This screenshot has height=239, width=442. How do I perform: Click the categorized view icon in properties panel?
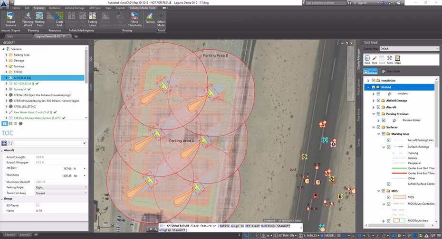click(4, 143)
